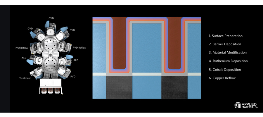Click the left PVD Reflow label
This screenshot has width=263, height=117.
(21, 48)
